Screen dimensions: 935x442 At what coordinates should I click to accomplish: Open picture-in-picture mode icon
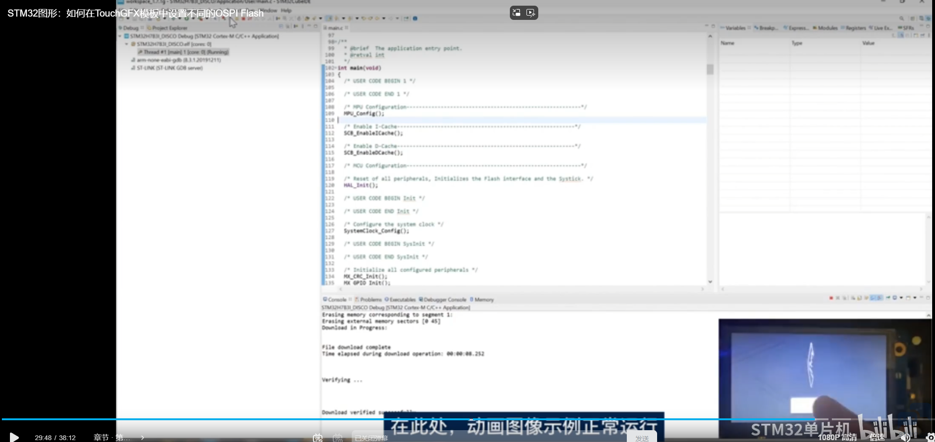[x=516, y=13]
